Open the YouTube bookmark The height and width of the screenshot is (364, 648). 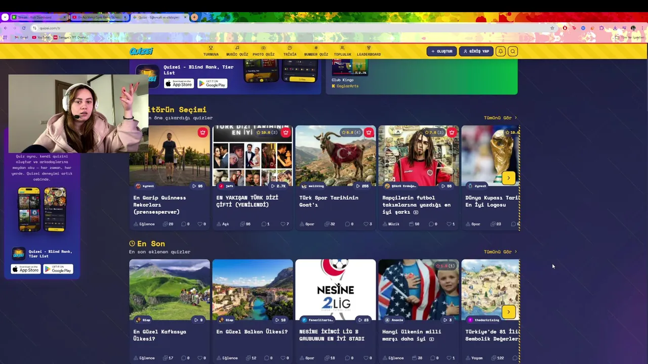pyautogui.click(x=41, y=37)
